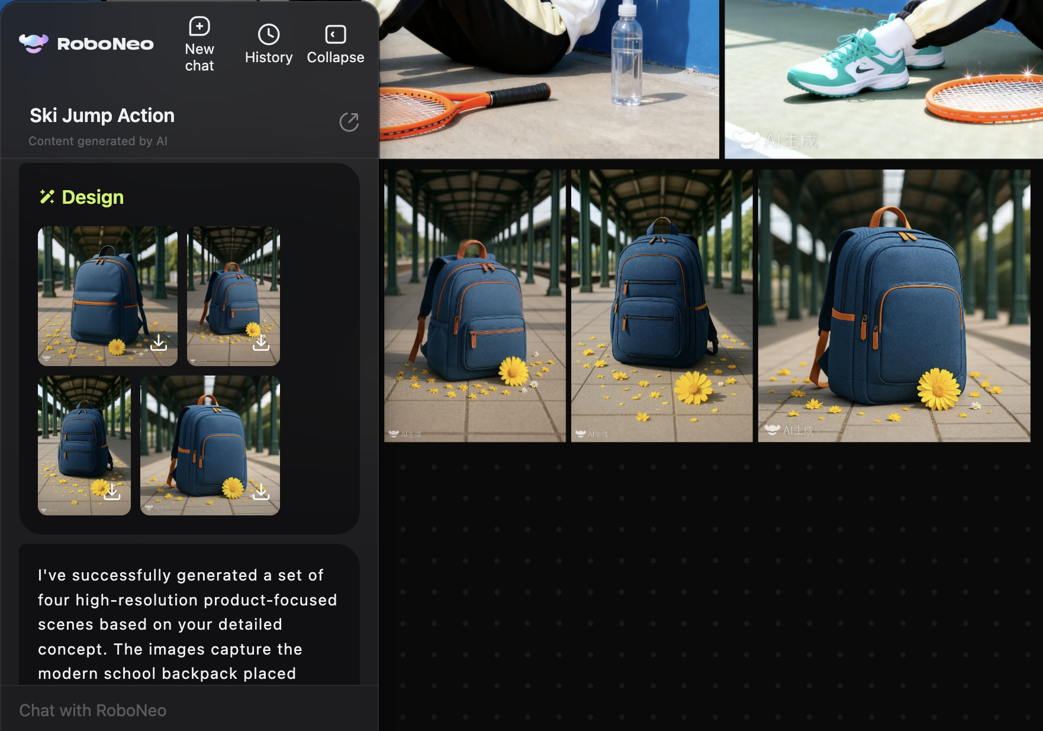
Task: Switch to the Design tab header
Action: coord(92,197)
